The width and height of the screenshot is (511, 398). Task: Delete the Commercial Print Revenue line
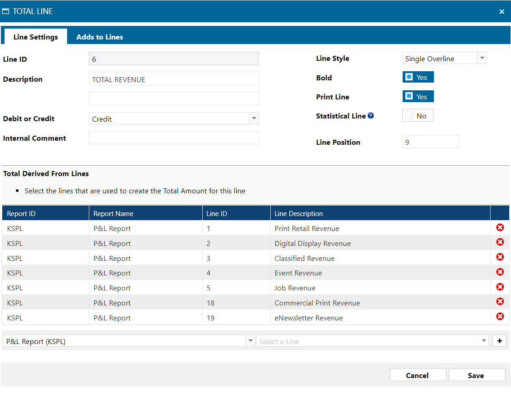(x=500, y=302)
